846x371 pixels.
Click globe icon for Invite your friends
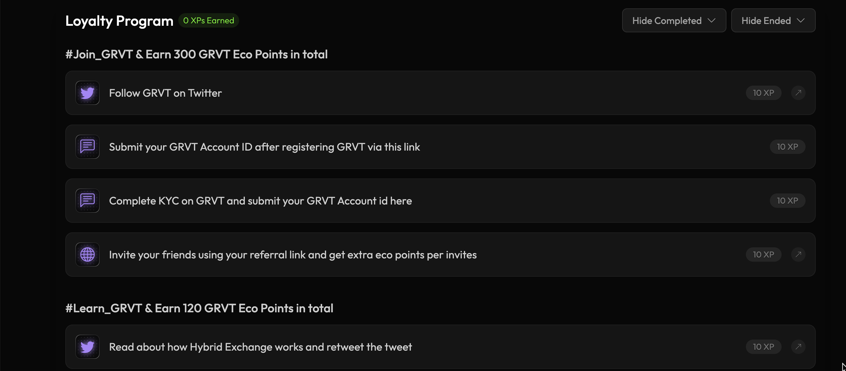88,255
